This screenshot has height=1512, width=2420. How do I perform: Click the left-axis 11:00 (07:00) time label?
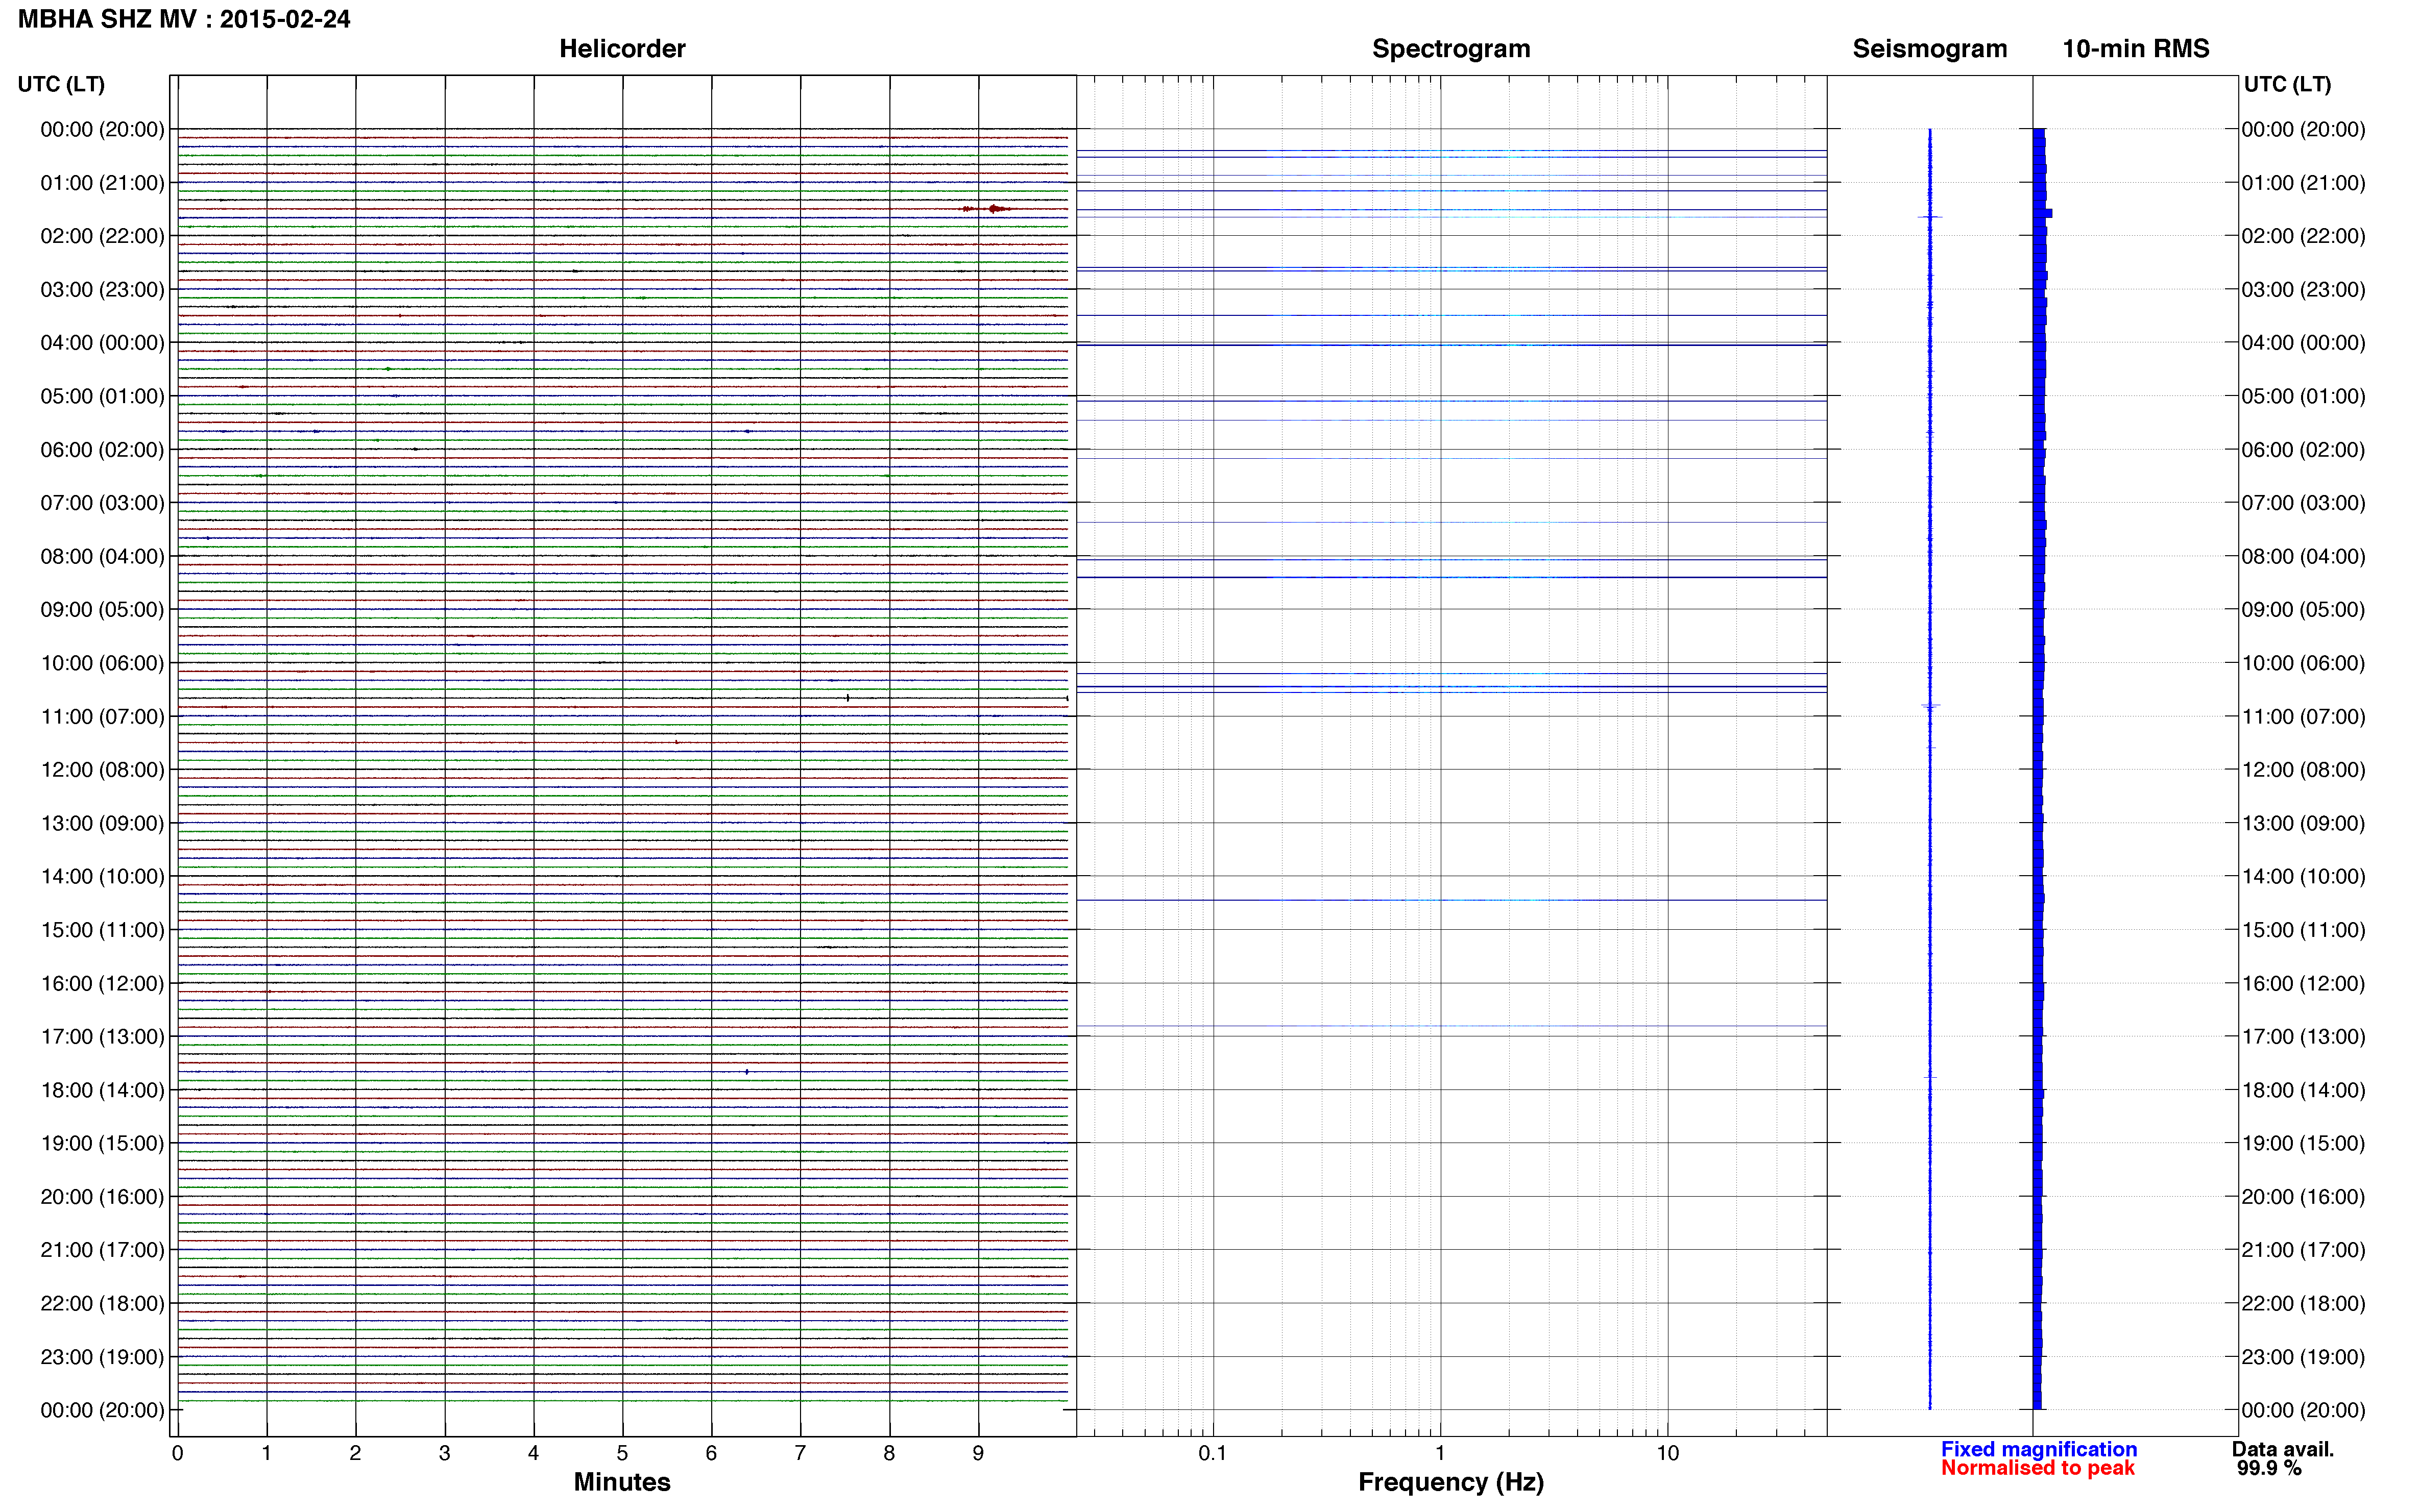click(x=102, y=717)
